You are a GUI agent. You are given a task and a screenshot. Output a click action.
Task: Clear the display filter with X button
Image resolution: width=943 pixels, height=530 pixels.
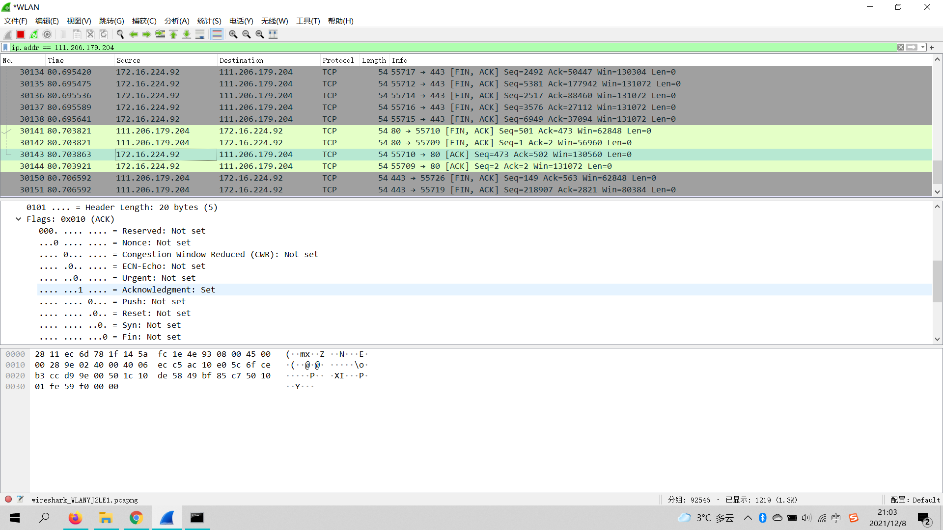[901, 48]
